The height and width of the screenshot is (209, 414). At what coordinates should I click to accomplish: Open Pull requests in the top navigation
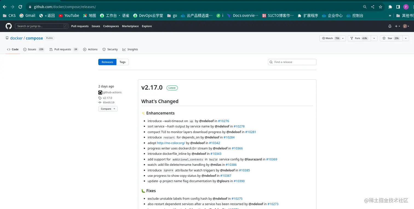click(80, 26)
